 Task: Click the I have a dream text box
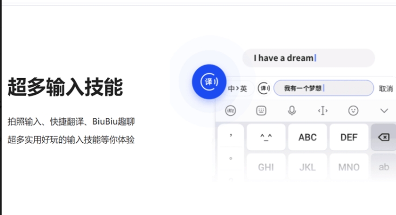pyautogui.click(x=308, y=58)
